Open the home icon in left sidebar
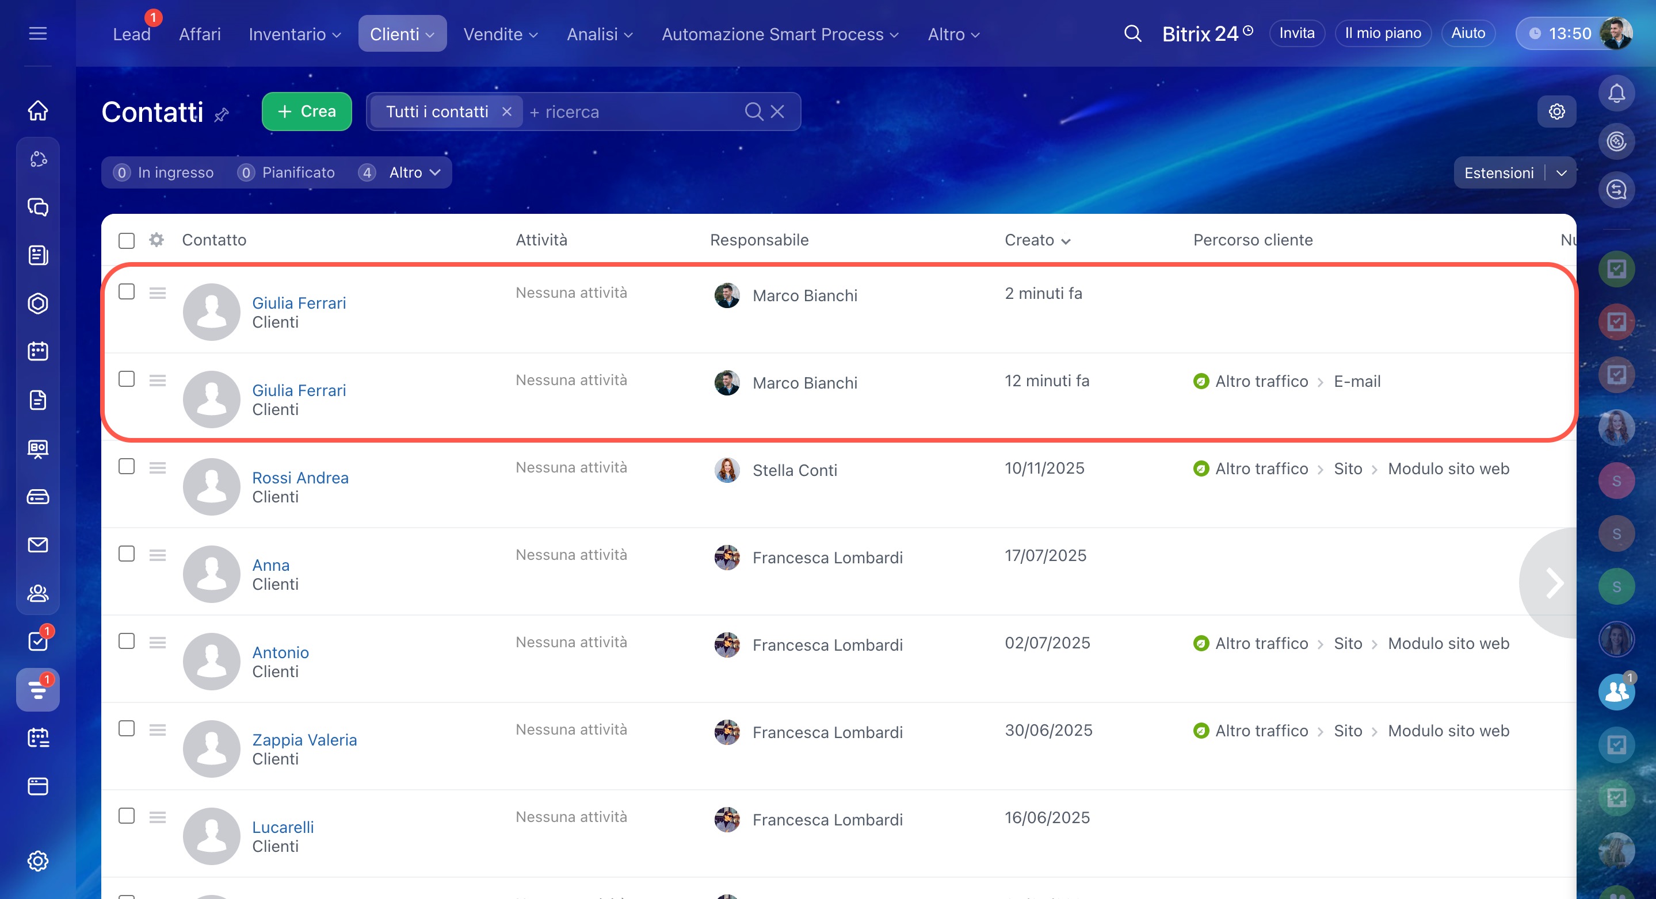 38,110
